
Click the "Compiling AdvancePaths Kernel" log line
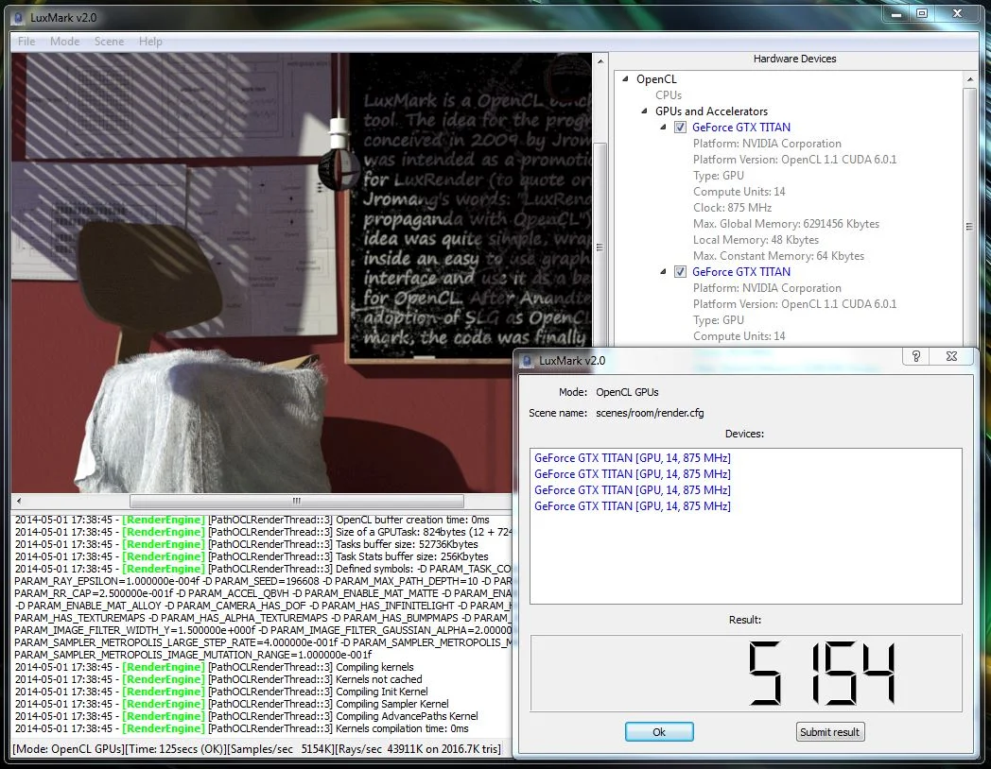coord(247,716)
